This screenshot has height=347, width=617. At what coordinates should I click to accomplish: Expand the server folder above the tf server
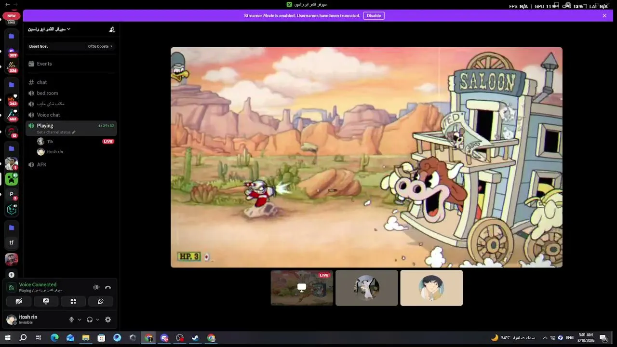coord(12,227)
